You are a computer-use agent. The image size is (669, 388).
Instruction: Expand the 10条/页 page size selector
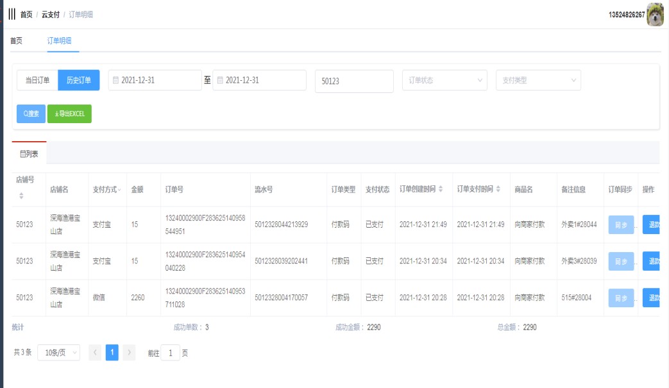(x=58, y=352)
